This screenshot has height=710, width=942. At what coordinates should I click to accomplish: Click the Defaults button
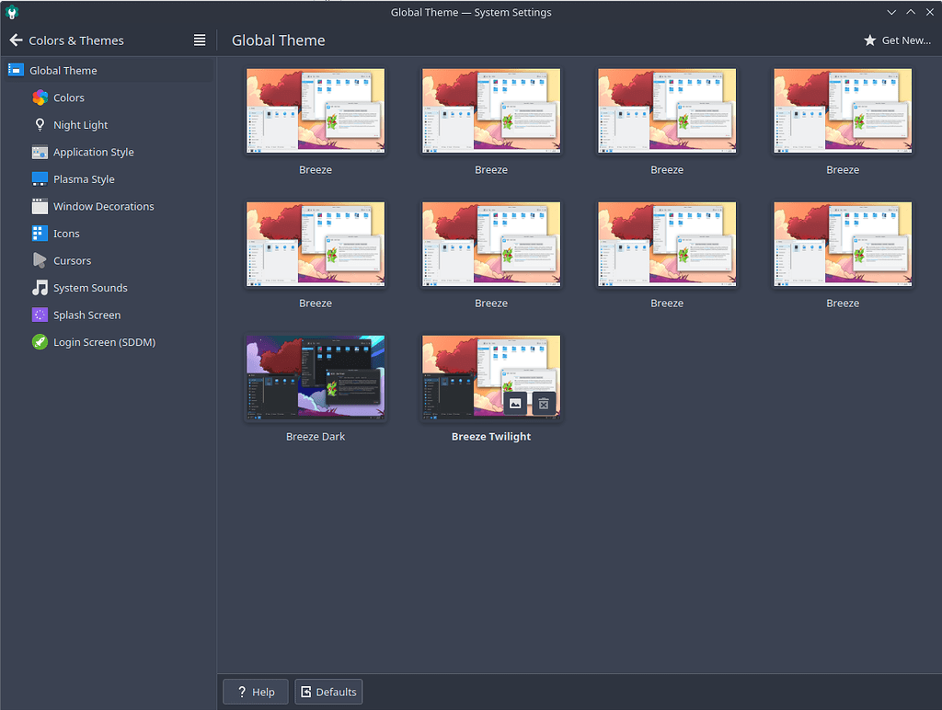327,692
